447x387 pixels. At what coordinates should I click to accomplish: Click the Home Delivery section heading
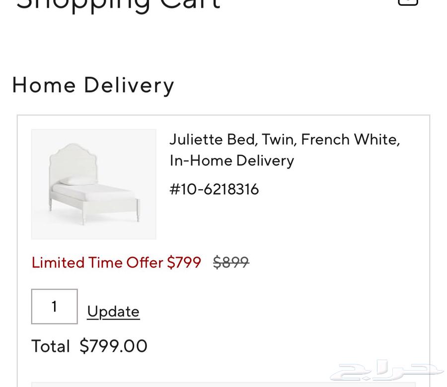[x=93, y=85]
